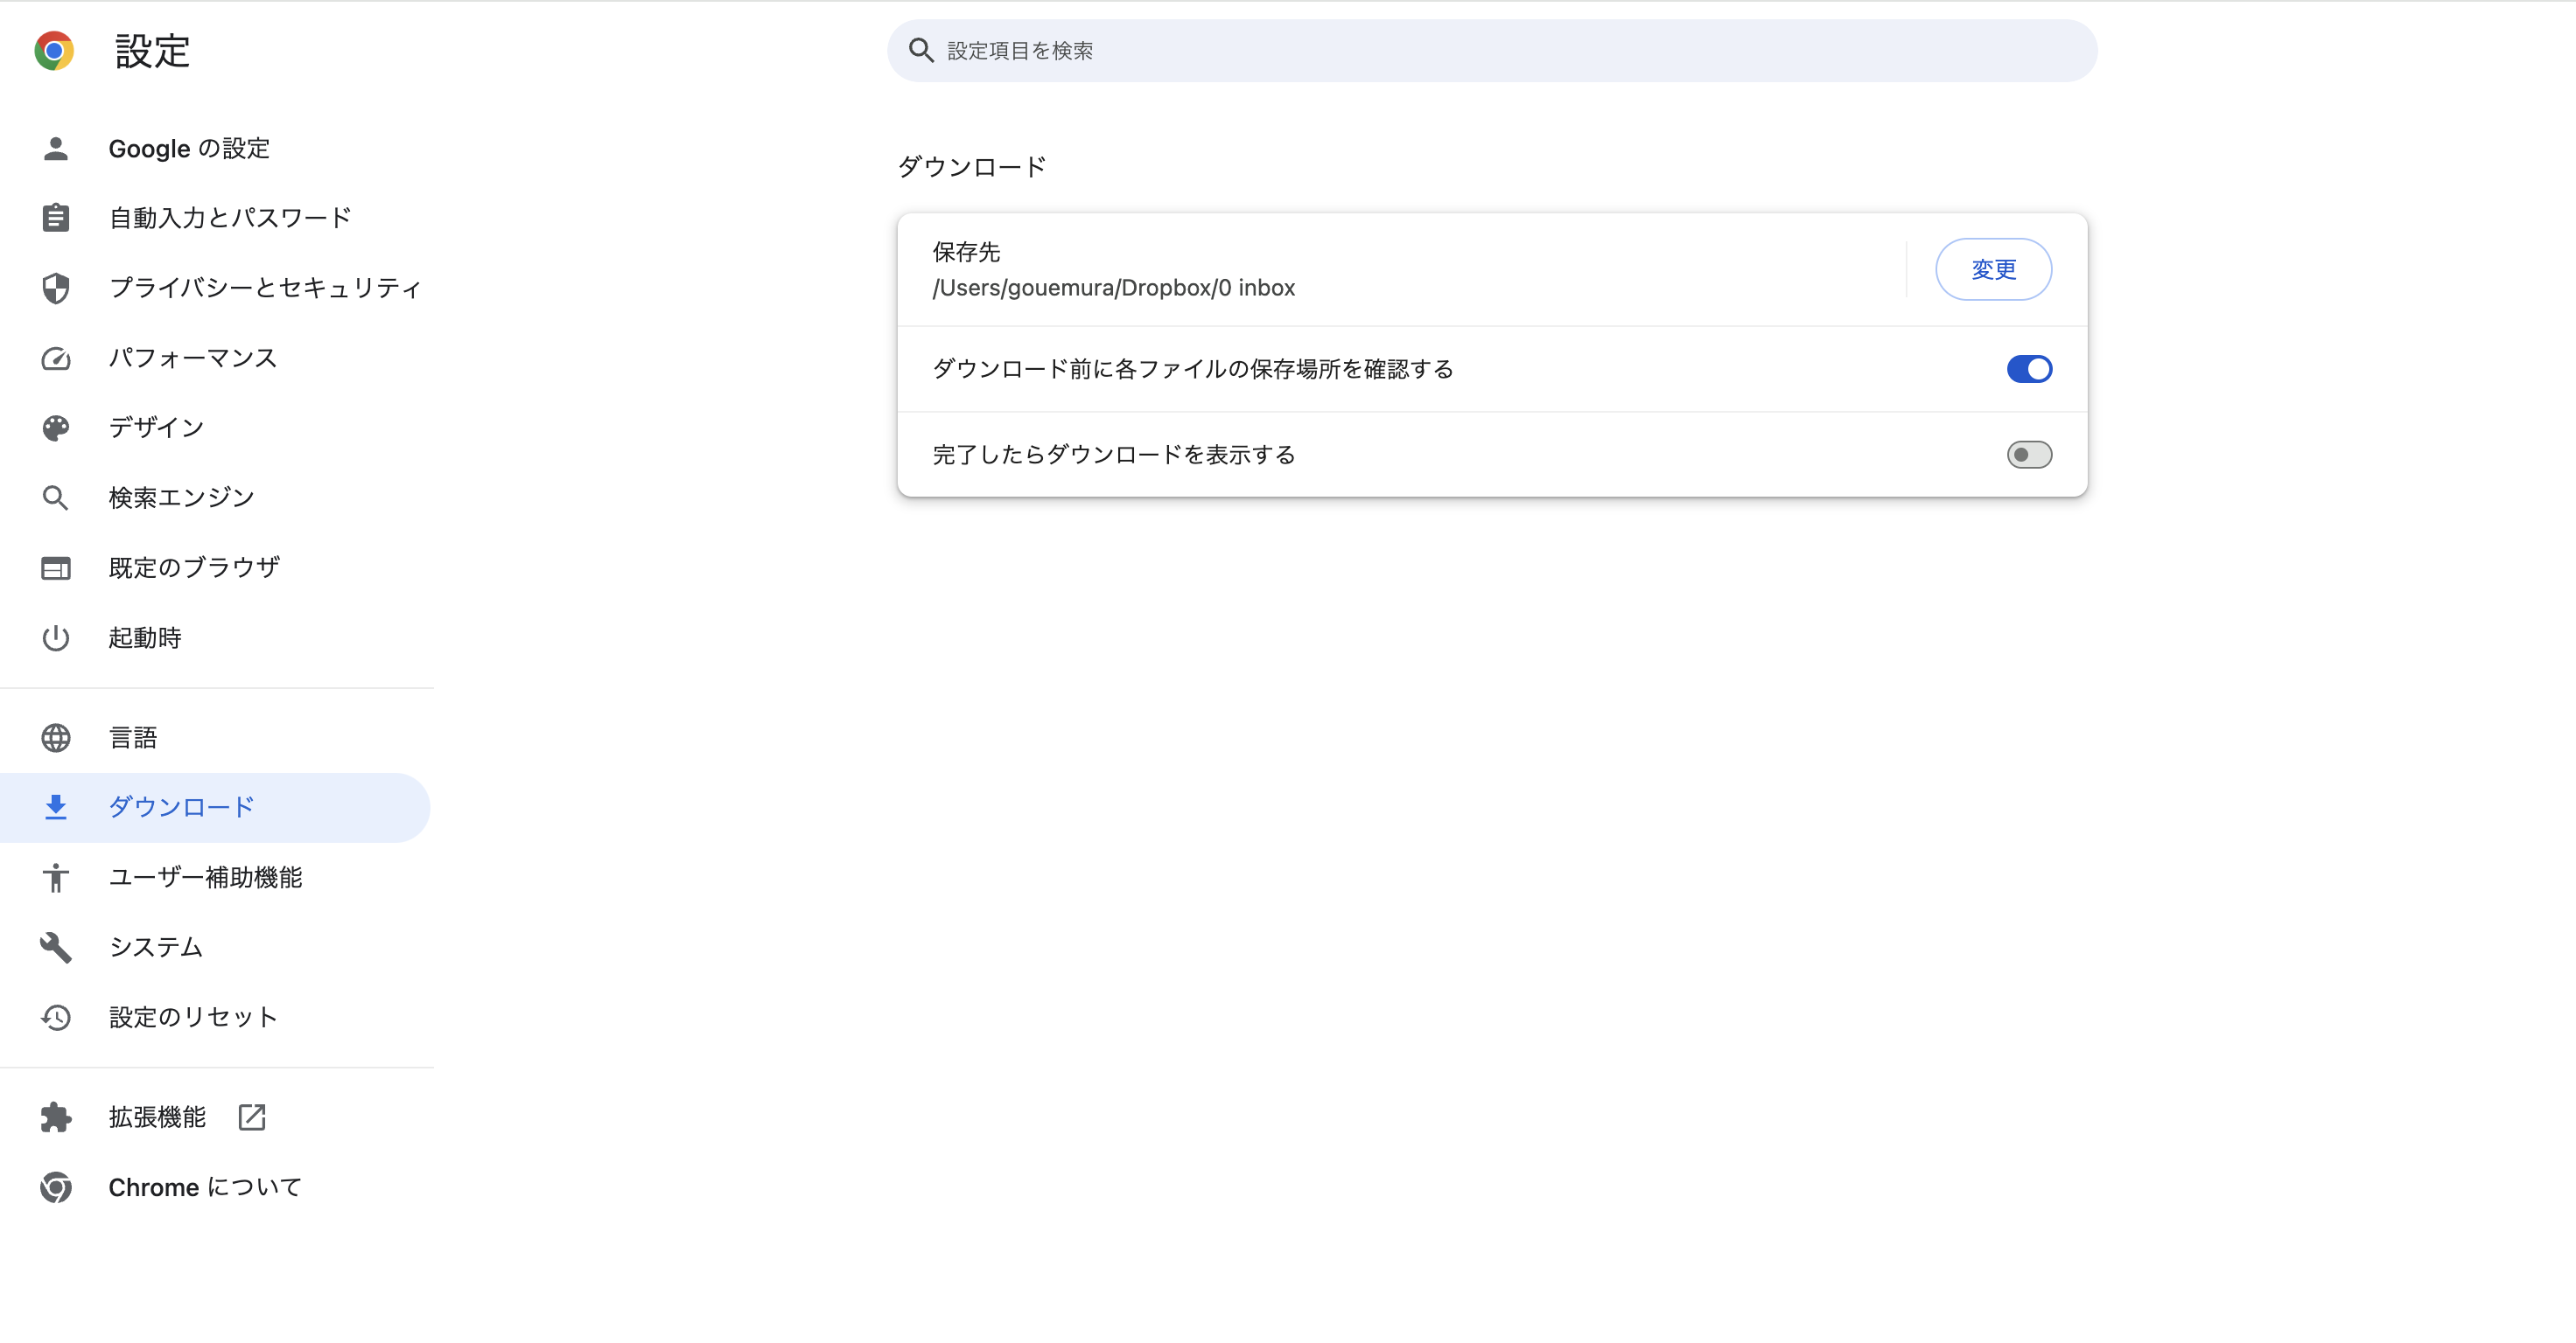Screen dimensions: 2576x1343
Task: Click the power icon for 起動時
Action: (56, 637)
